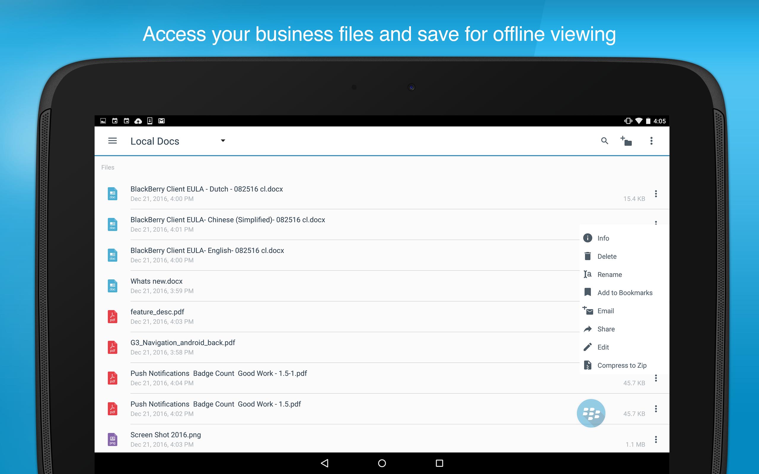Click pdf icon of Push Notifications 1.5-1.pdf
Viewport: 759px width, 474px height.
[112, 378]
